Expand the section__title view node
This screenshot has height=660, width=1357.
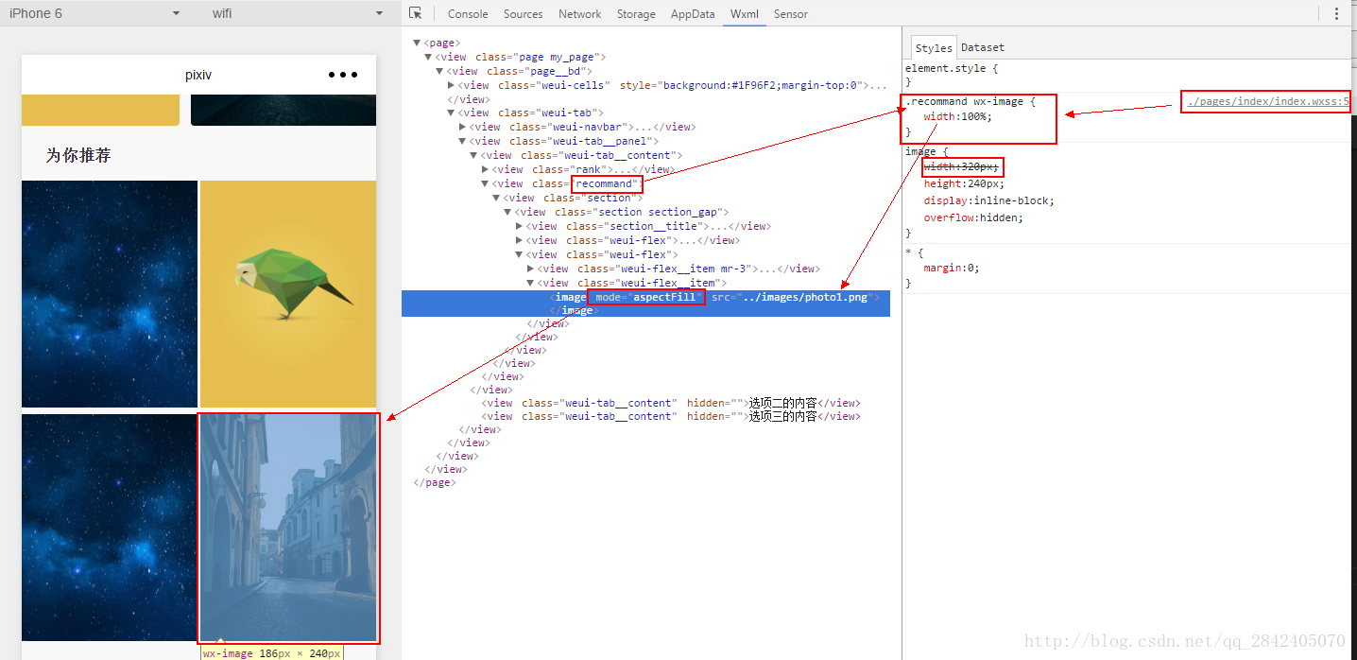tap(519, 226)
